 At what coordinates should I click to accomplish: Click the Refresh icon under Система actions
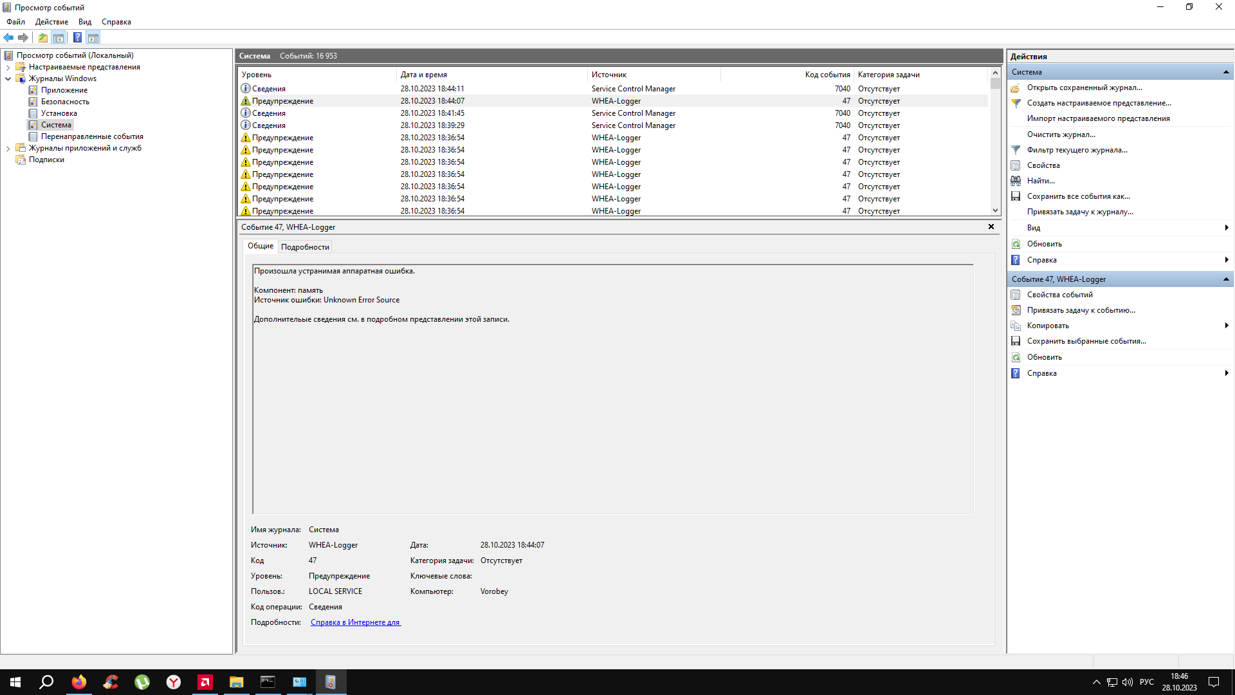1016,244
